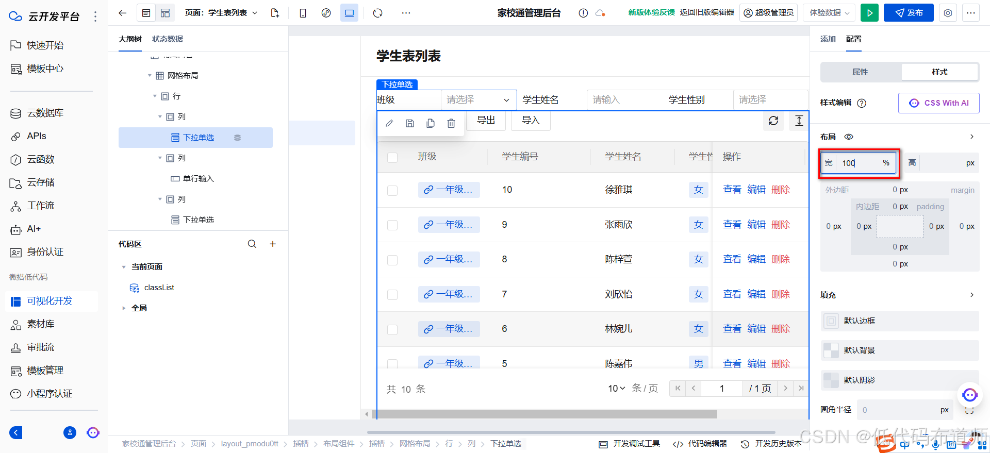Open the page selector 学生表列表 dropdown
Screen dimensions: 990x453
[221, 13]
